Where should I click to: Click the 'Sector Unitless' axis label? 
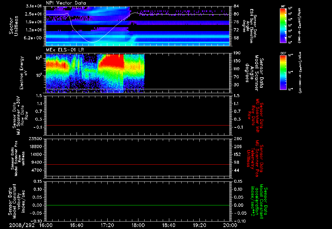pyautogui.click(x=14, y=26)
